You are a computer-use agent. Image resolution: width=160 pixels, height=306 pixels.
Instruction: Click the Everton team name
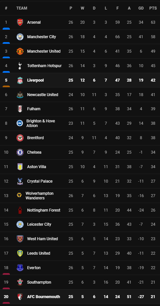click(34, 268)
